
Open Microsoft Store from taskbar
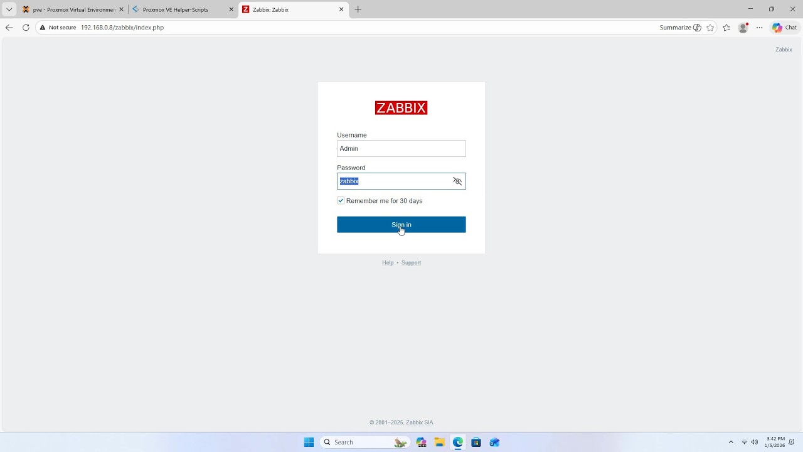point(476,443)
